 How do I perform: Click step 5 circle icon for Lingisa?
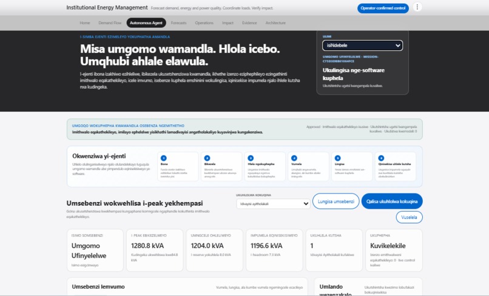[x=338, y=158]
